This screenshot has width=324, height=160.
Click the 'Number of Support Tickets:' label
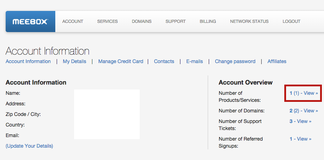point(240,125)
